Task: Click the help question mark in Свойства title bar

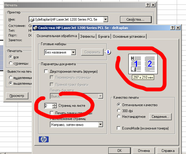Action: click(173, 28)
